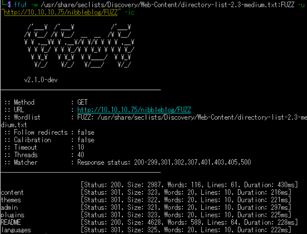Image resolution: width=307 pixels, height=234 pixels.
Task: Click the content directory result
Action: pos(12,193)
